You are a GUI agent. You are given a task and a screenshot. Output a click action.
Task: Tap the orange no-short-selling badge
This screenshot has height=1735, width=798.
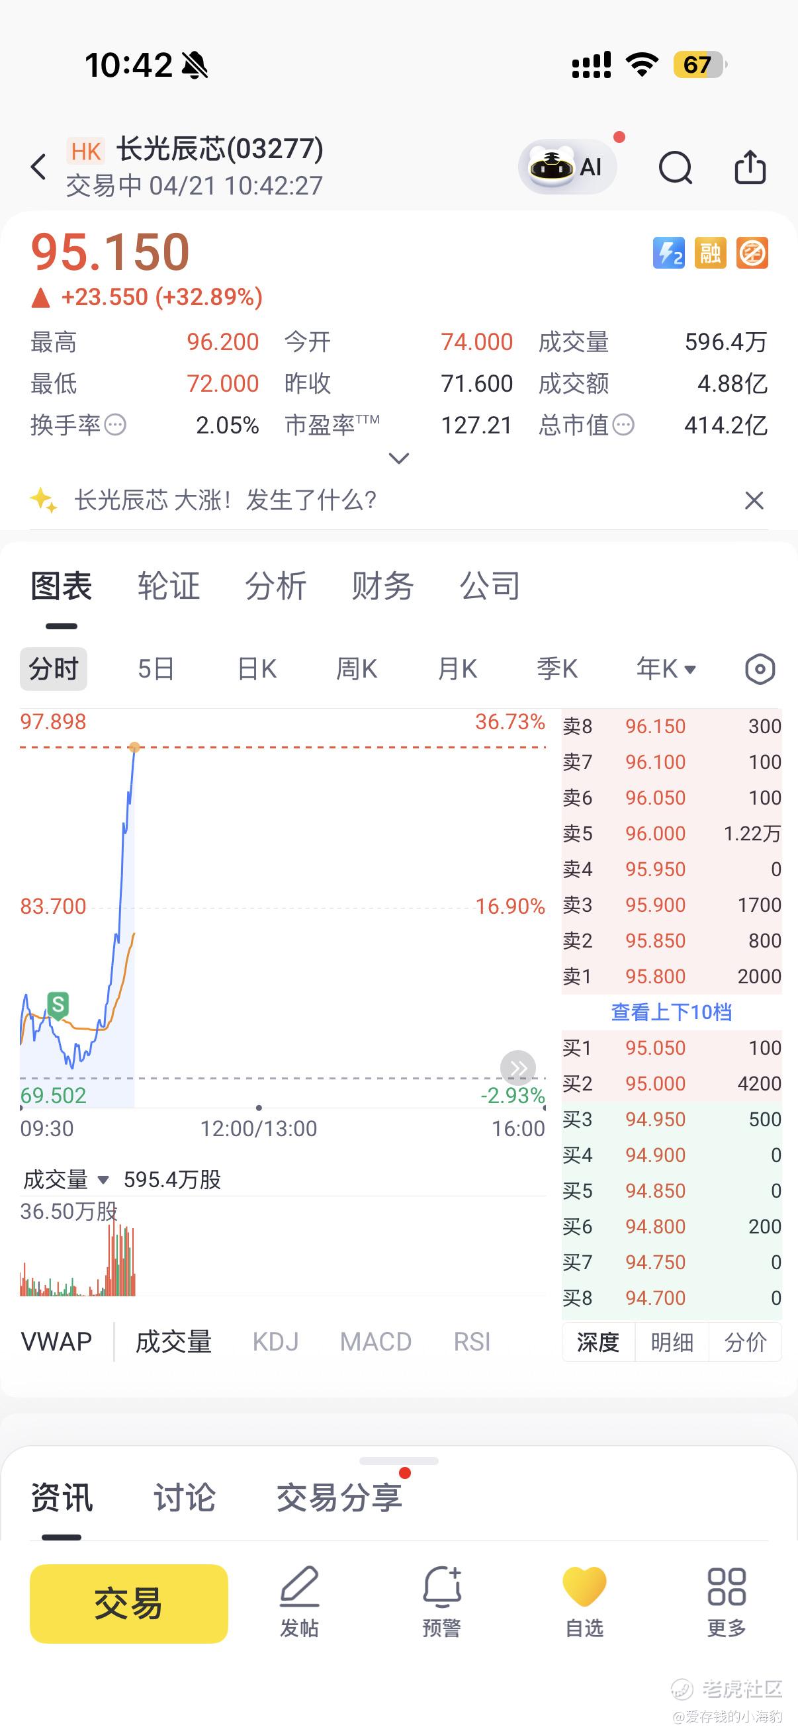[752, 253]
